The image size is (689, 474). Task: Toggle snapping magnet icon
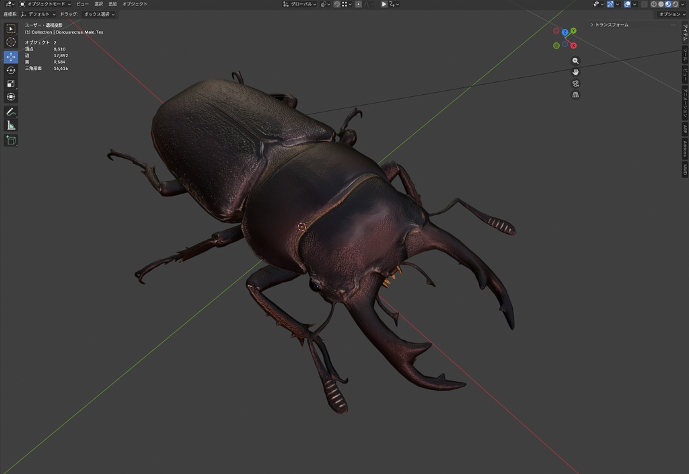(337, 4)
